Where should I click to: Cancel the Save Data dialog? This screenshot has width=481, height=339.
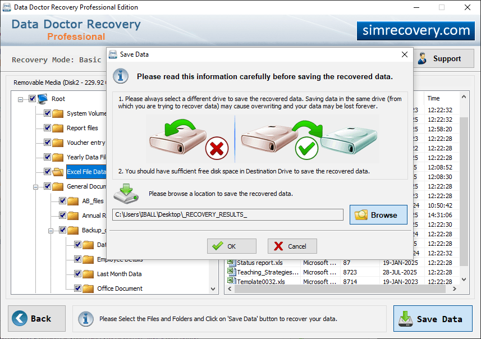point(292,246)
